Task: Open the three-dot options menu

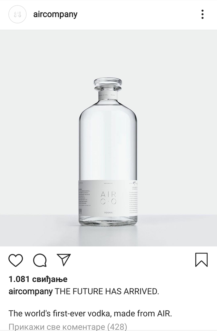Action: 203,14
